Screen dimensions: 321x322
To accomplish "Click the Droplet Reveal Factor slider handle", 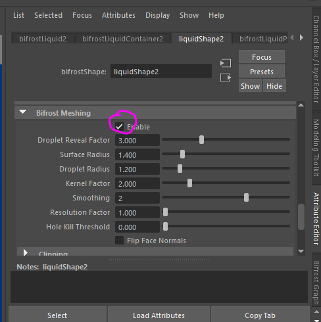I will (x=201, y=139).
